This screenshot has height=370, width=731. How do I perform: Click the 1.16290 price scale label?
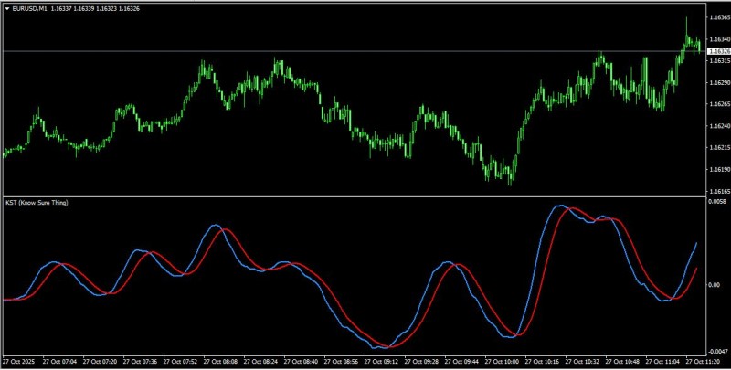pyautogui.click(x=719, y=82)
